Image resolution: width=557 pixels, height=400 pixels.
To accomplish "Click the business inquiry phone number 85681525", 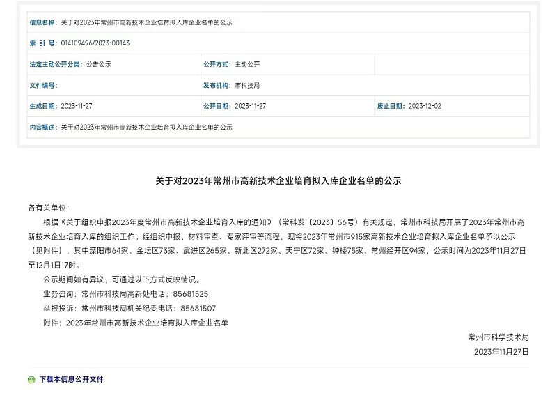I will pyautogui.click(x=194, y=294).
